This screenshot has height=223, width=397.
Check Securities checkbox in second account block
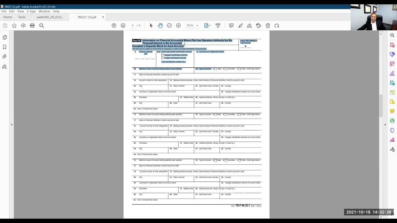click(226, 115)
